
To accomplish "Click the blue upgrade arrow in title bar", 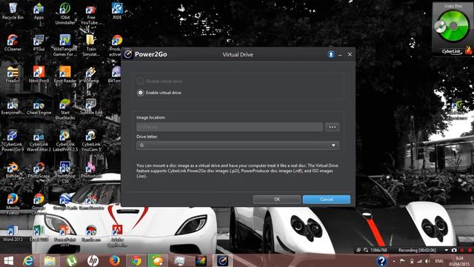I will pyautogui.click(x=331, y=54).
